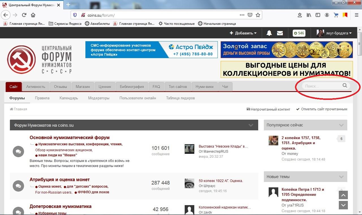This screenshot has width=362, height=215.
Task: Click Отметить сайт прочитанным
Action: [322, 109]
